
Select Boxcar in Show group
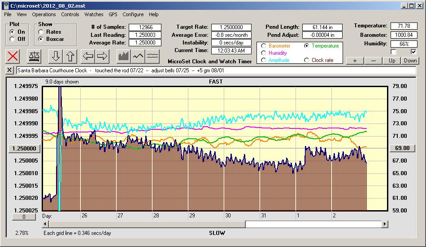pos(41,39)
